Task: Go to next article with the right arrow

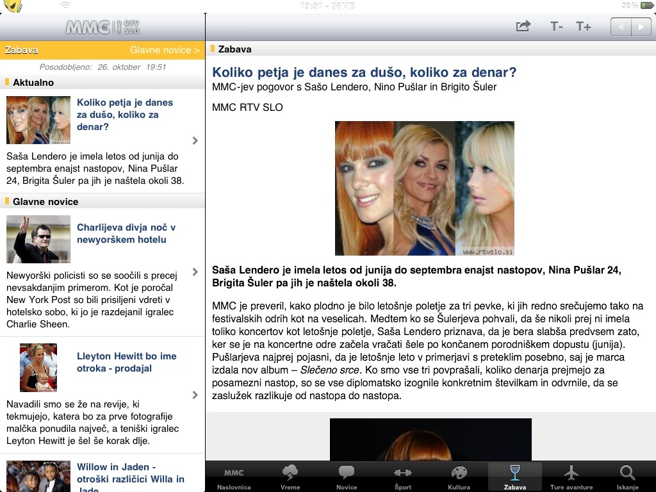Action: [641, 27]
